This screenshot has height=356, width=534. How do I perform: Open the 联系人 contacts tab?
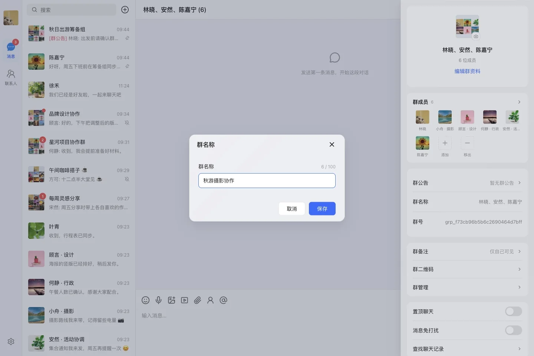11,78
